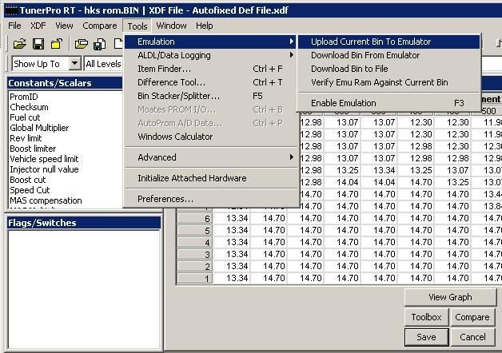Click the Save button
The width and height of the screenshot is (502, 353).
[426, 337]
